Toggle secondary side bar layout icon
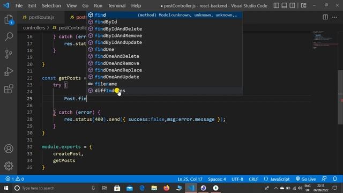The height and width of the screenshot is (193, 343). pyautogui.click(x=292, y=5)
